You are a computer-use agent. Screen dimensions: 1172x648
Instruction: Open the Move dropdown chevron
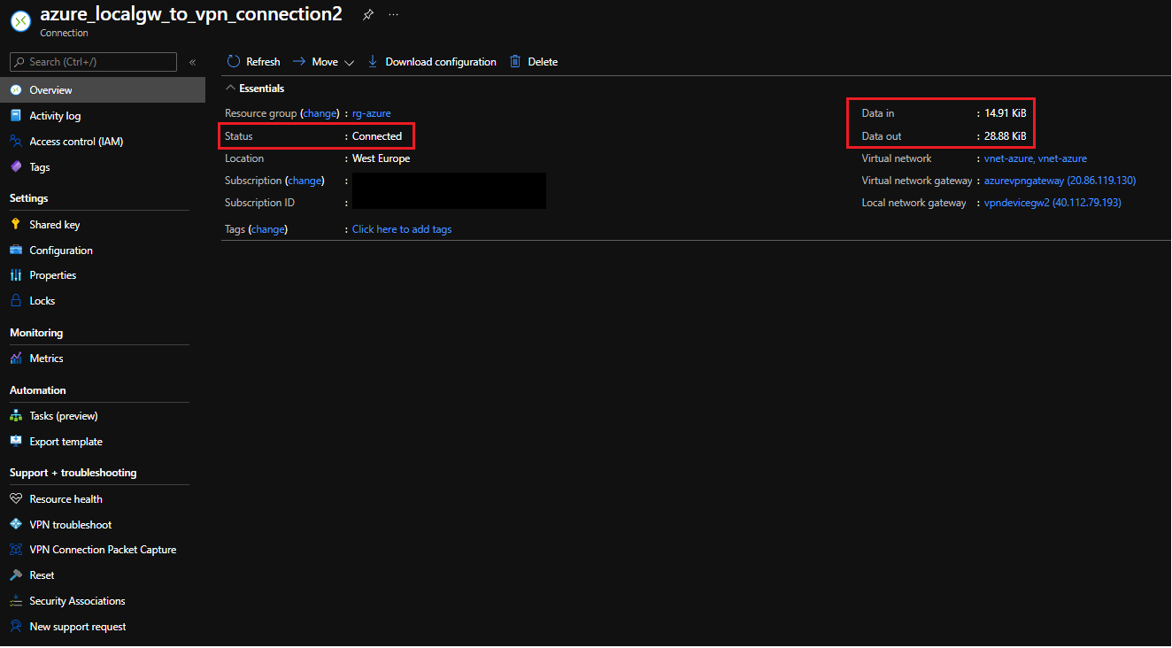tap(349, 63)
